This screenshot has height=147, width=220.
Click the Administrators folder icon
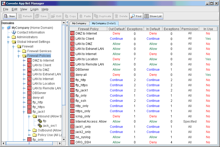[x=14, y=37]
